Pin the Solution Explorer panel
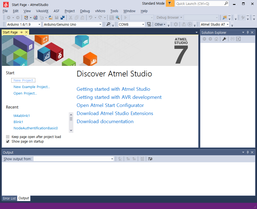257x209 pixels. pyautogui.click(x=248, y=32)
